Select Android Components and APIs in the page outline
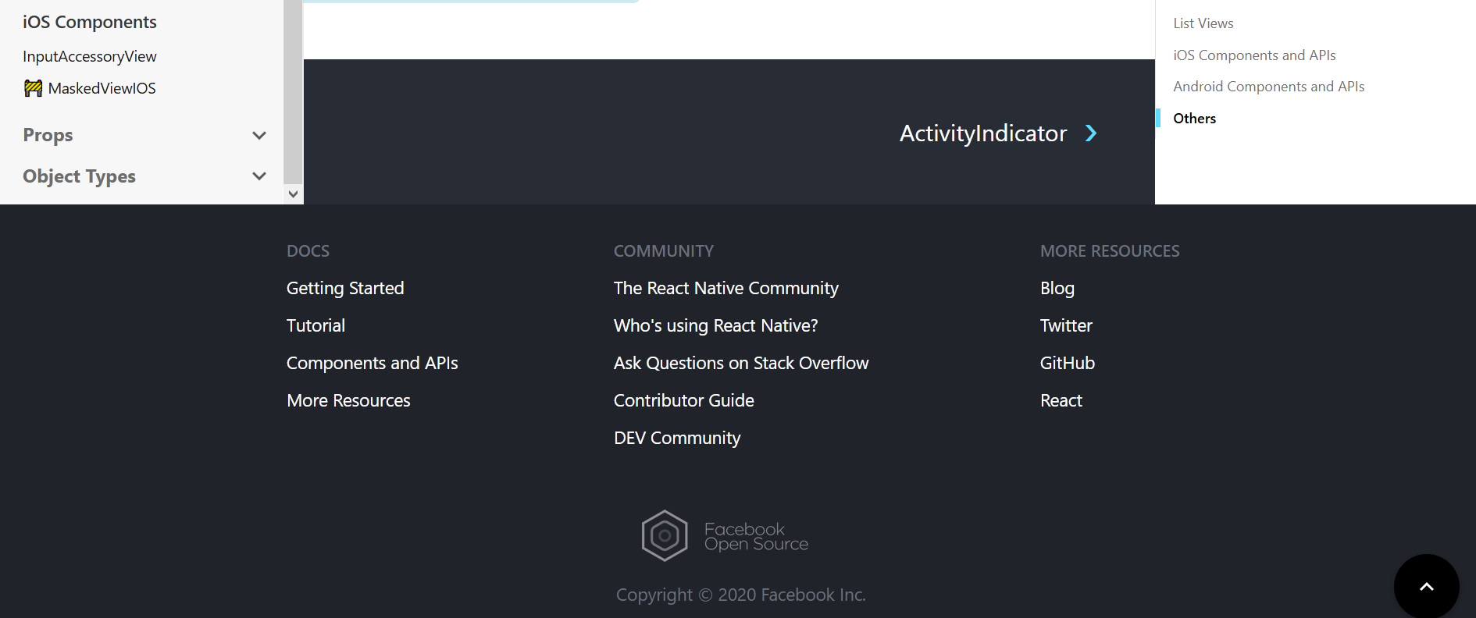 pyautogui.click(x=1269, y=87)
